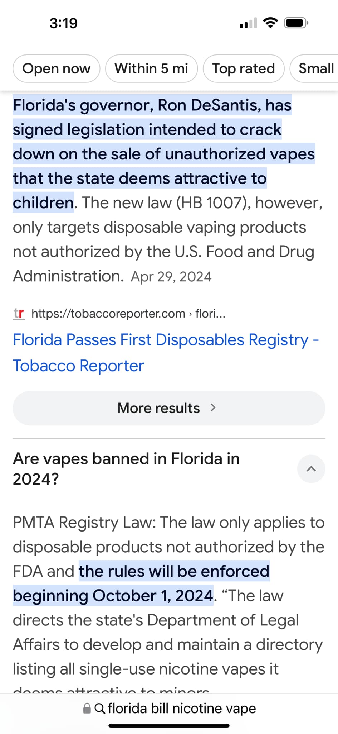Toggle the Within 5 mi filter chip
Screen dimensions: 338x734
[151, 68]
